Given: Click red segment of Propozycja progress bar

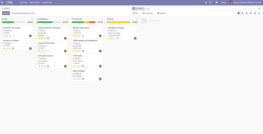Looking at the screenshot, I should point(92,22).
